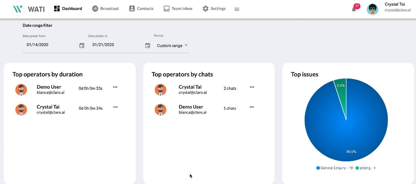Navigate to Contacts
This screenshot has width=416, height=184.
(141, 9)
